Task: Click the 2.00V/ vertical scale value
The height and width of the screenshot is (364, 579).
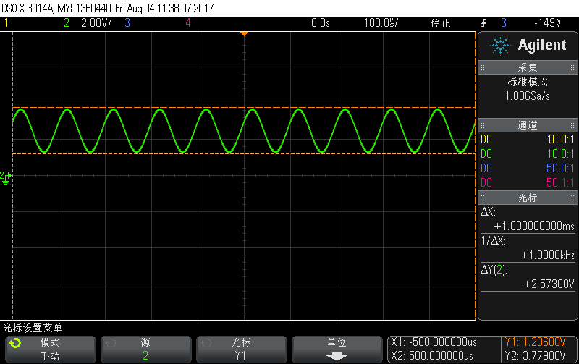Action: pos(96,23)
